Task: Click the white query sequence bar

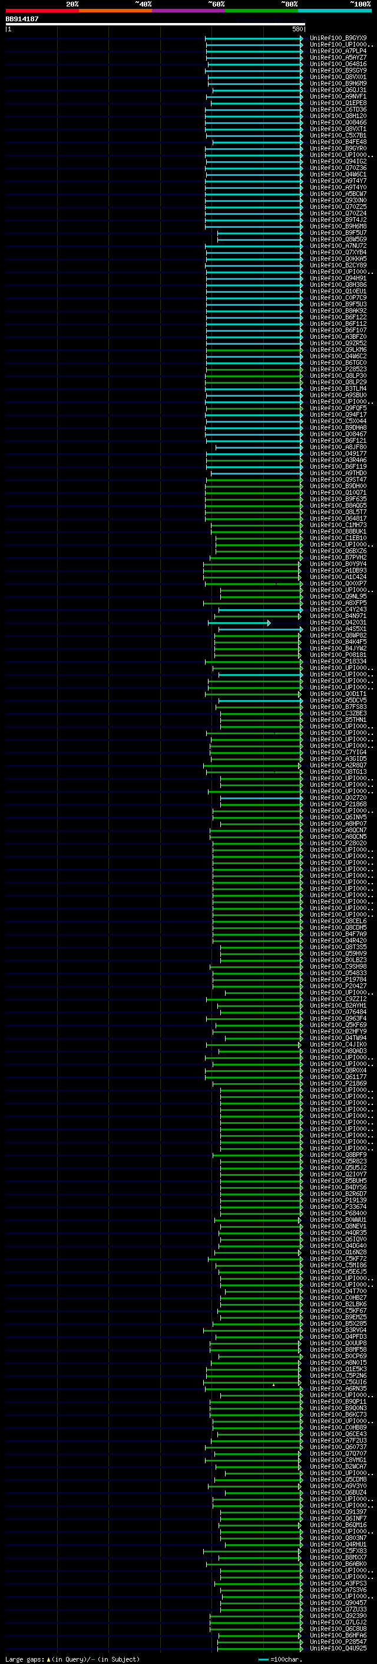Action: click(156, 25)
